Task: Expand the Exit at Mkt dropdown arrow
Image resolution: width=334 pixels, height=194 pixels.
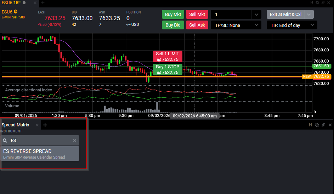Action: 309,15
